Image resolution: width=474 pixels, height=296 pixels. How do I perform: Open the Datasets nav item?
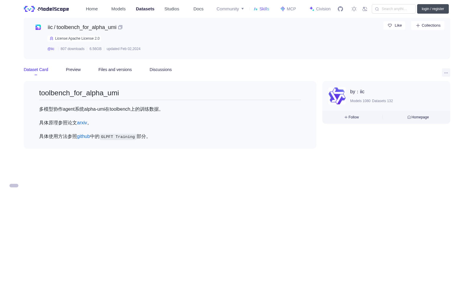coord(145,9)
